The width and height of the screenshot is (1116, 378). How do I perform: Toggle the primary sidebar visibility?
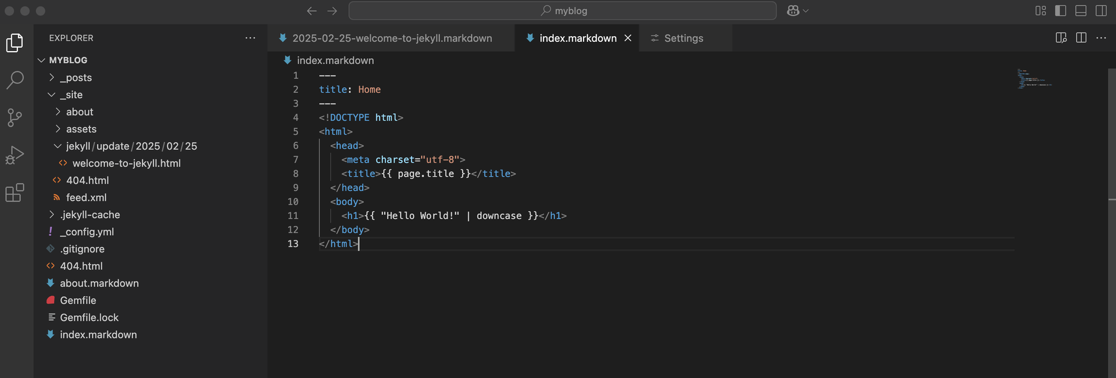tap(1061, 10)
